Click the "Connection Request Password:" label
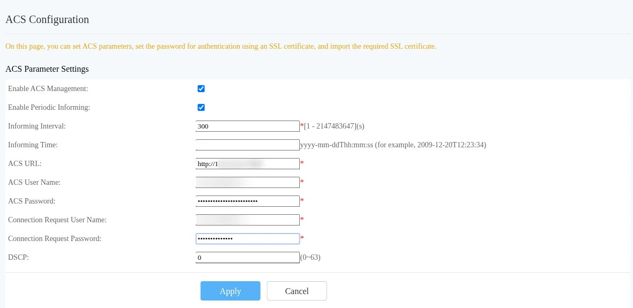This screenshot has width=633, height=308. tap(55, 239)
